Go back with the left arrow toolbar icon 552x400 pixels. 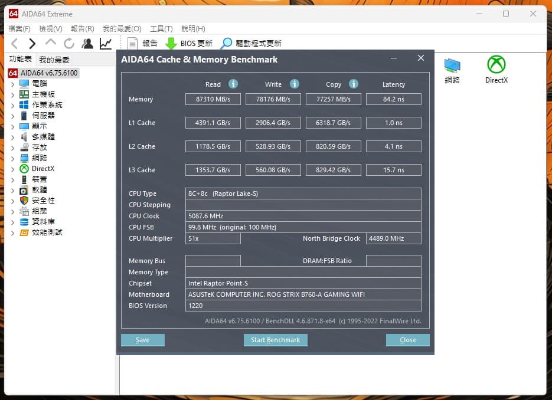(14, 44)
